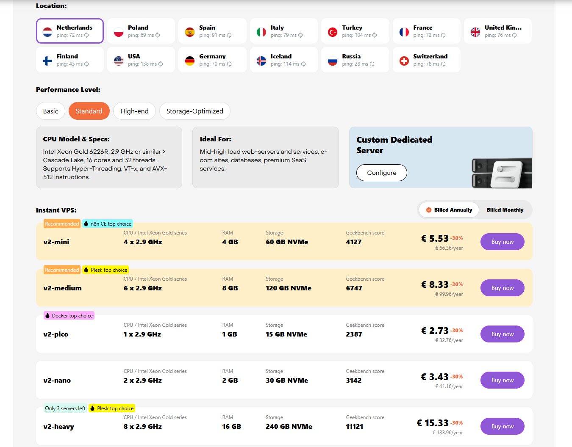Image resolution: width=572 pixels, height=447 pixels.
Task: Refresh the Germany ping icon
Action: (229, 64)
